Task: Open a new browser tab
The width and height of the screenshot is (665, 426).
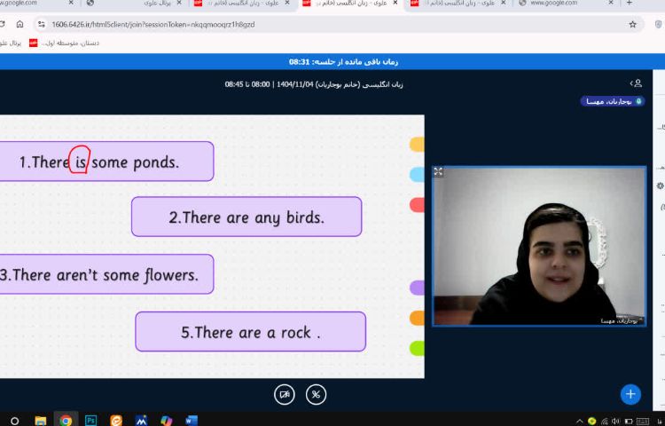Action: [x=630, y=4]
